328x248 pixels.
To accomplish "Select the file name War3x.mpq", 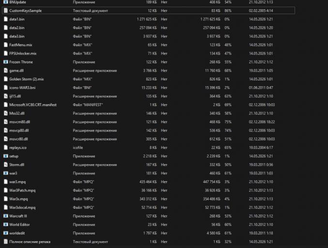I will point(18,199).
